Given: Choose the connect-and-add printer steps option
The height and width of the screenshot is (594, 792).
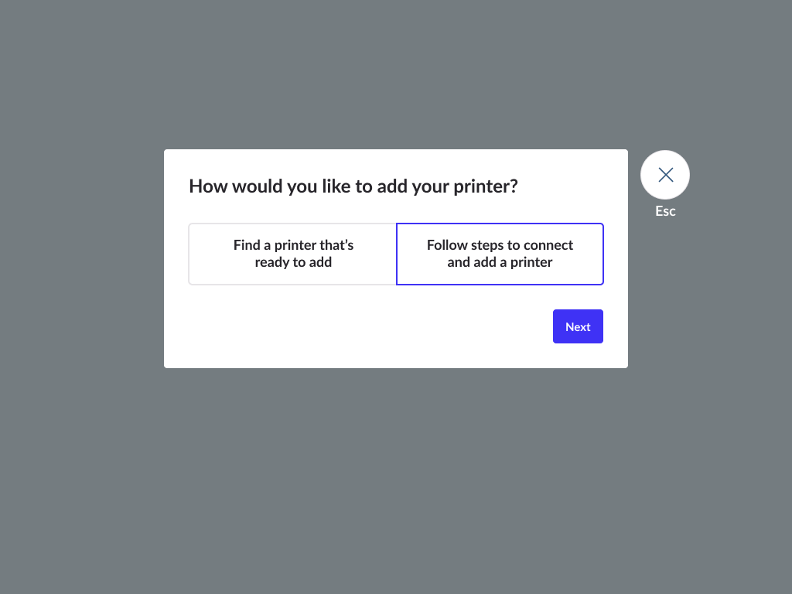Looking at the screenshot, I should 500,254.
